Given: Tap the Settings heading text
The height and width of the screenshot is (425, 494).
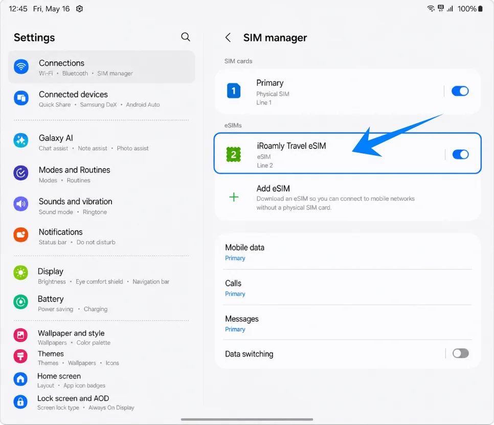Looking at the screenshot, I should click(x=34, y=37).
